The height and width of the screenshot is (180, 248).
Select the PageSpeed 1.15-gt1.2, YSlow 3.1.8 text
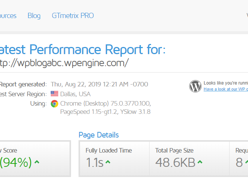click(x=105, y=112)
